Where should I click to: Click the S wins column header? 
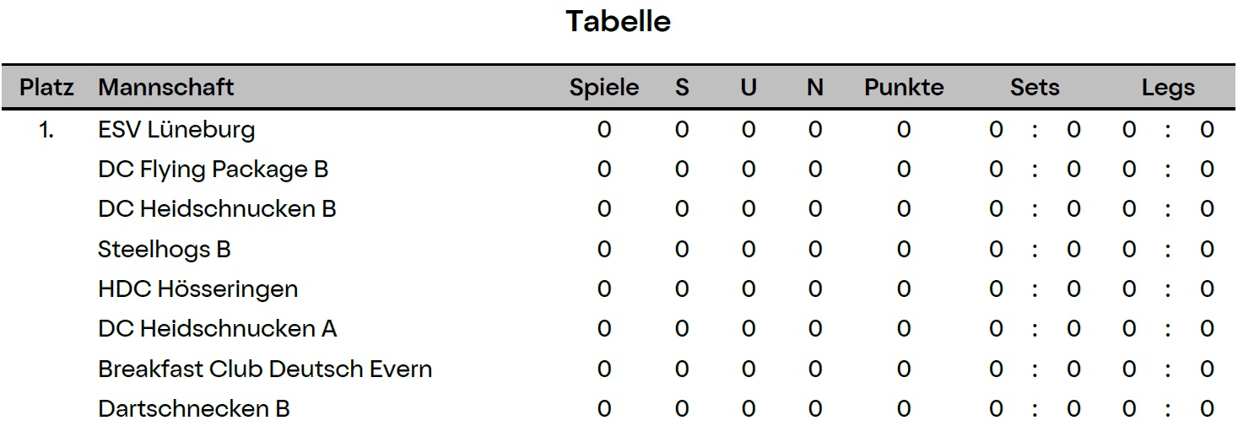click(x=682, y=88)
